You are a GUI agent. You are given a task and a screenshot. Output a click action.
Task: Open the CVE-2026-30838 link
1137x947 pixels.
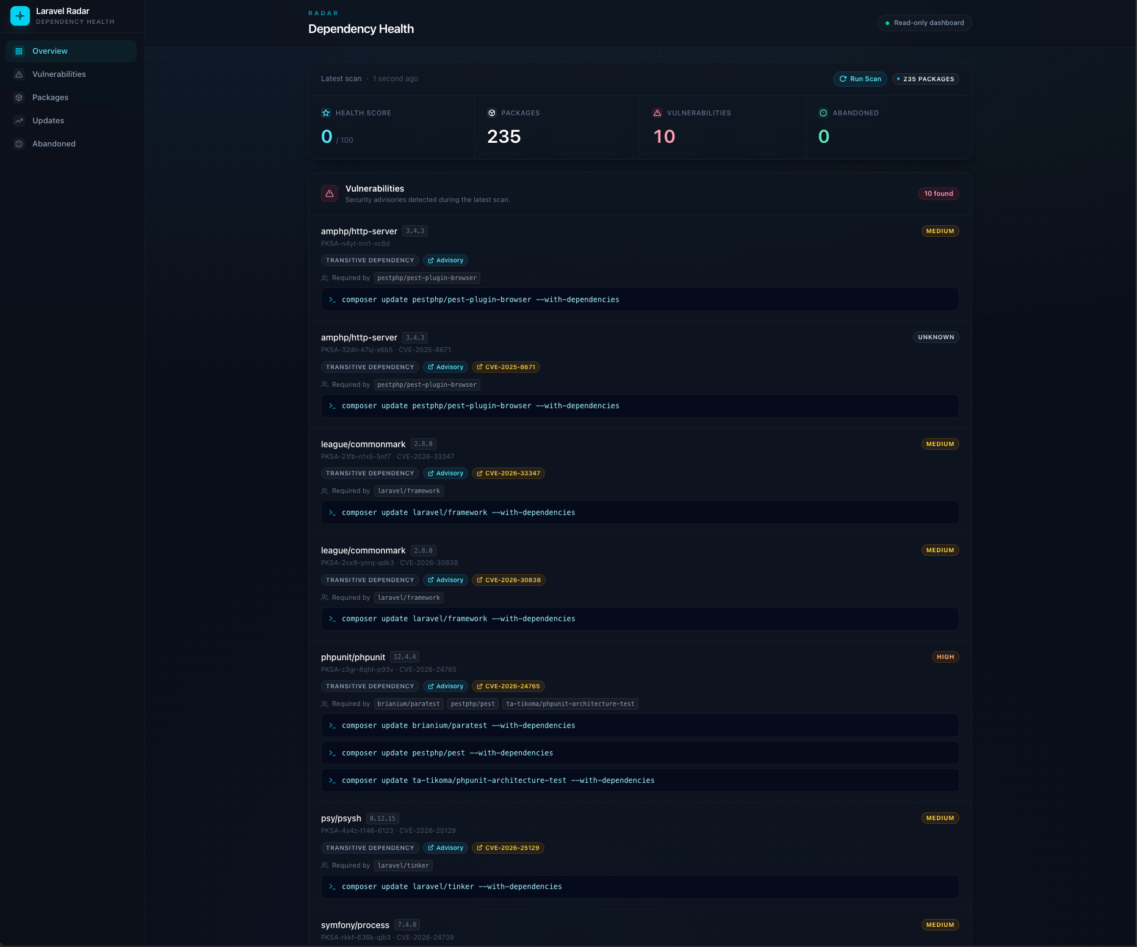pos(508,580)
